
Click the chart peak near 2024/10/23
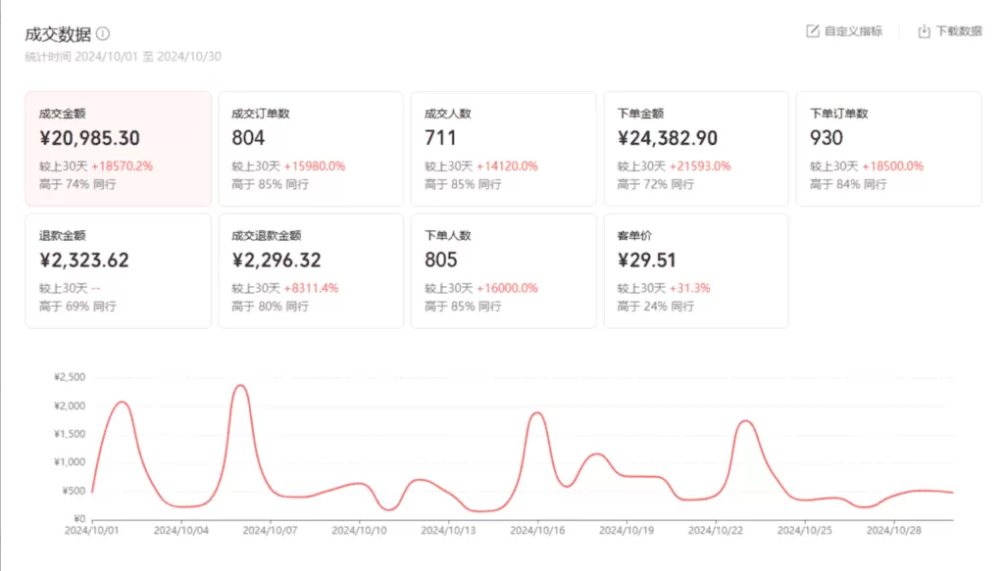pyautogui.click(x=745, y=420)
